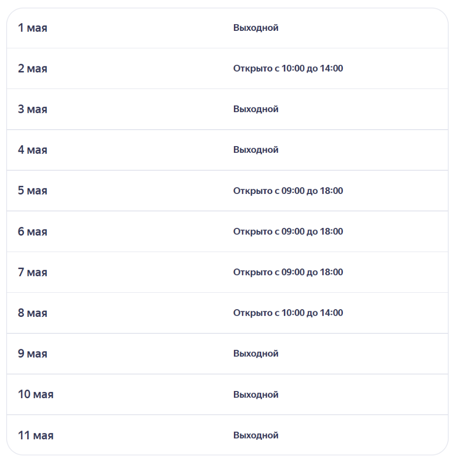
Task: Select the 8 мая date label
Action: coord(32,313)
